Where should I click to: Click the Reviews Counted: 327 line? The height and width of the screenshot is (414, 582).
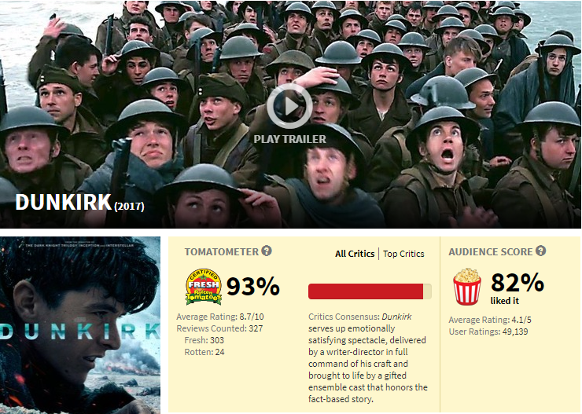219,328
